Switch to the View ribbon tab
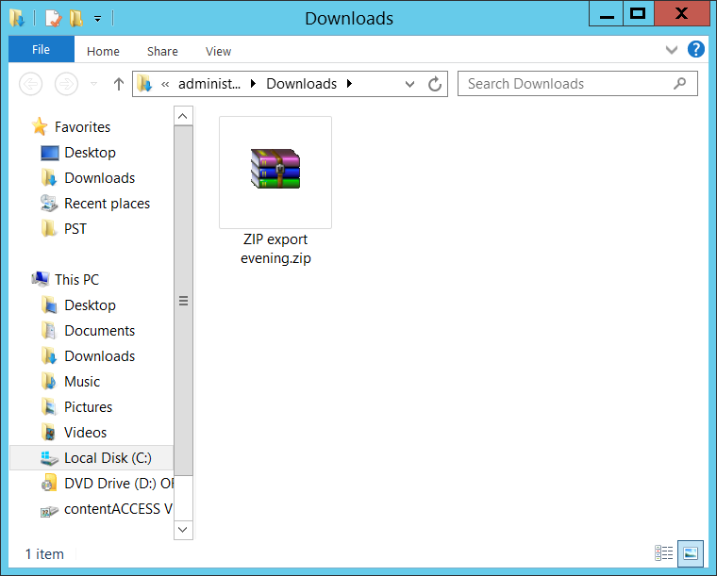The image size is (717, 576). pos(218,52)
